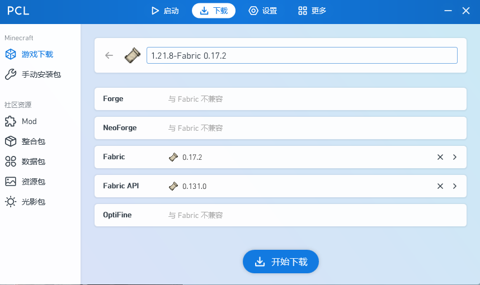Image resolution: width=480 pixels, height=285 pixels.
Task: Click the Fabric API 0.131.0 version icon
Action: (173, 186)
